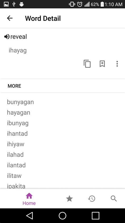
Task: Open the History clock tab
Action: (x=92, y=199)
